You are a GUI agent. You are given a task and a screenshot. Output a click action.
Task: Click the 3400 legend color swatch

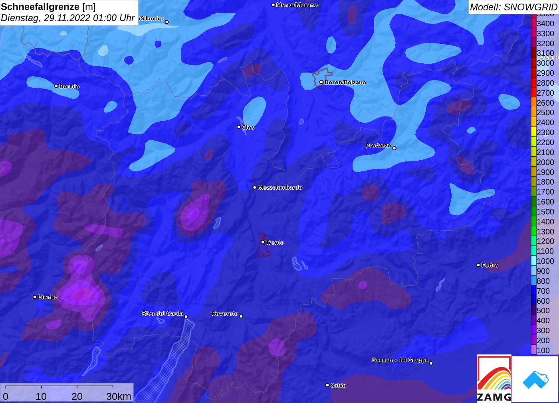pyautogui.click(x=533, y=24)
